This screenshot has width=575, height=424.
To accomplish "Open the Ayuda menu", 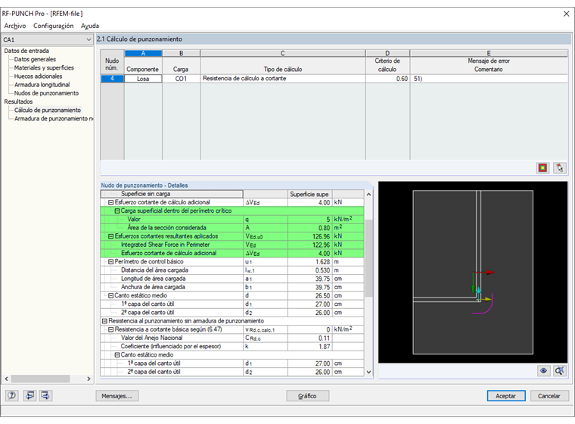I will [x=90, y=26].
